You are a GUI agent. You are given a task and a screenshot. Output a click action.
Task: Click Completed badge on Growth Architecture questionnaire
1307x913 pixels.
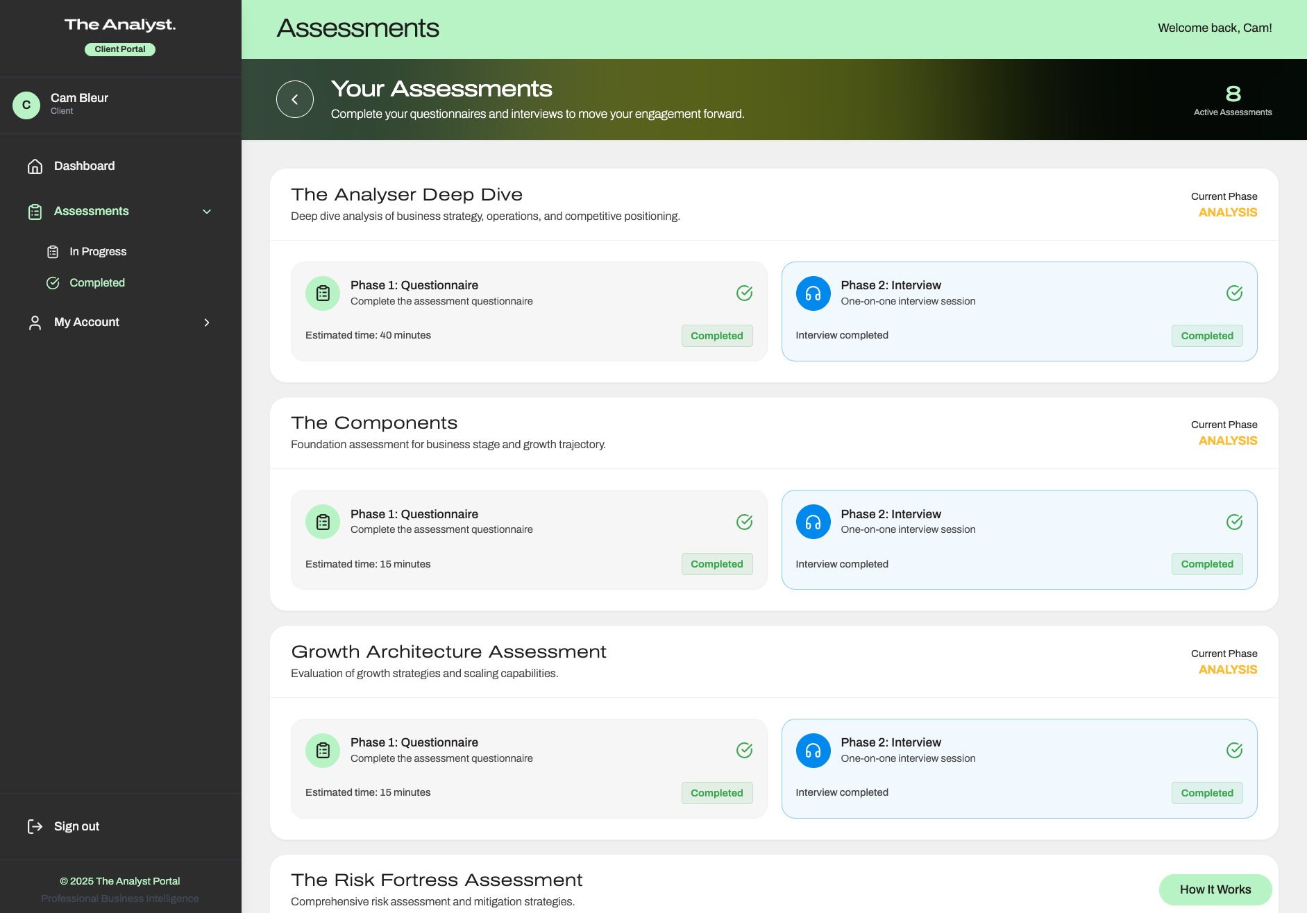point(717,793)
